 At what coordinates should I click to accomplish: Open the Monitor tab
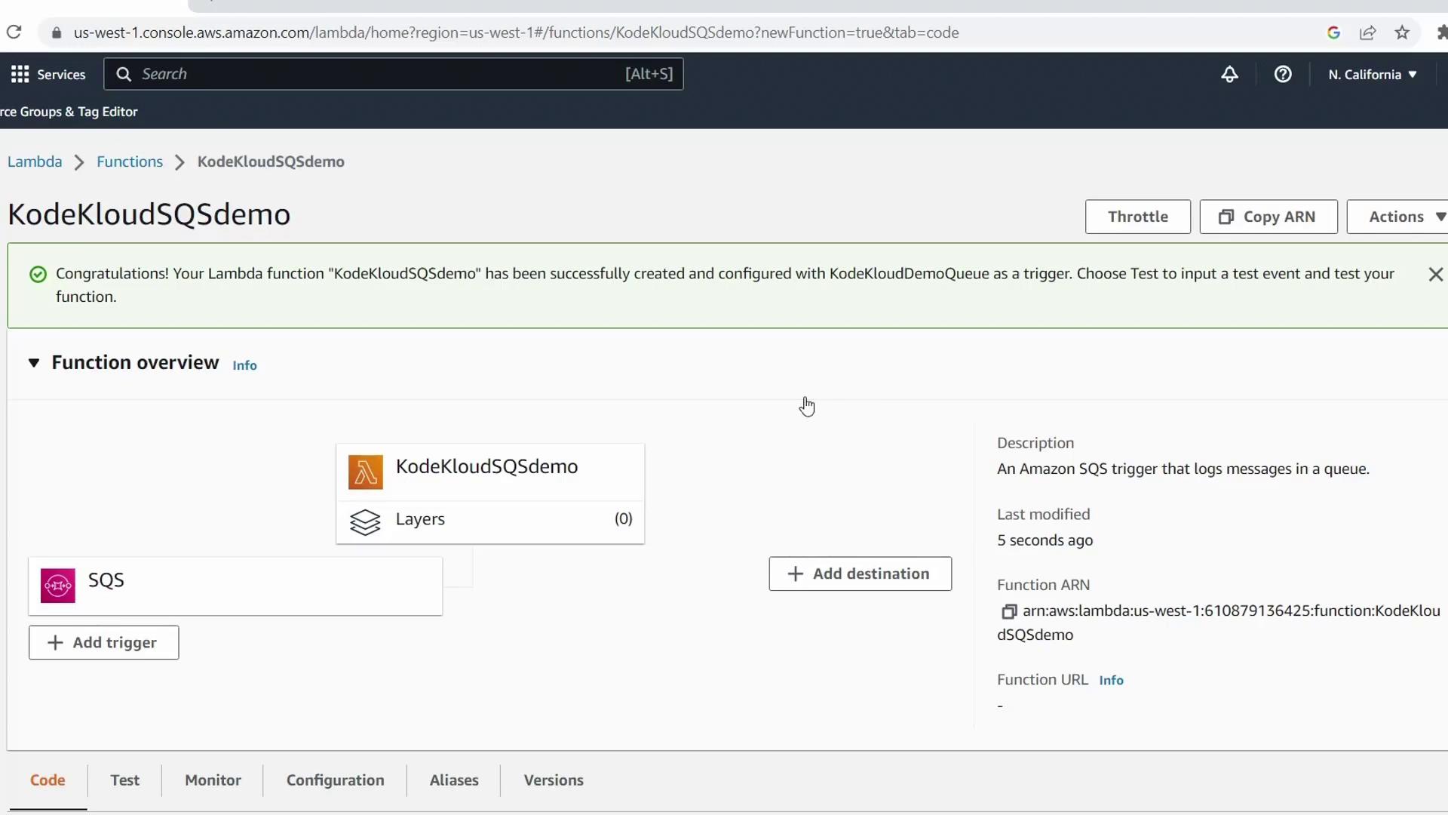pyautogui.click(x=213, y=780)
